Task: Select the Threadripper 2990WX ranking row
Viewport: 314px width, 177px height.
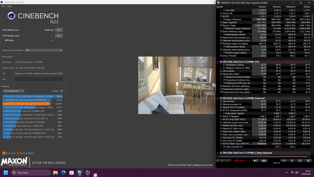Action: 33,97
